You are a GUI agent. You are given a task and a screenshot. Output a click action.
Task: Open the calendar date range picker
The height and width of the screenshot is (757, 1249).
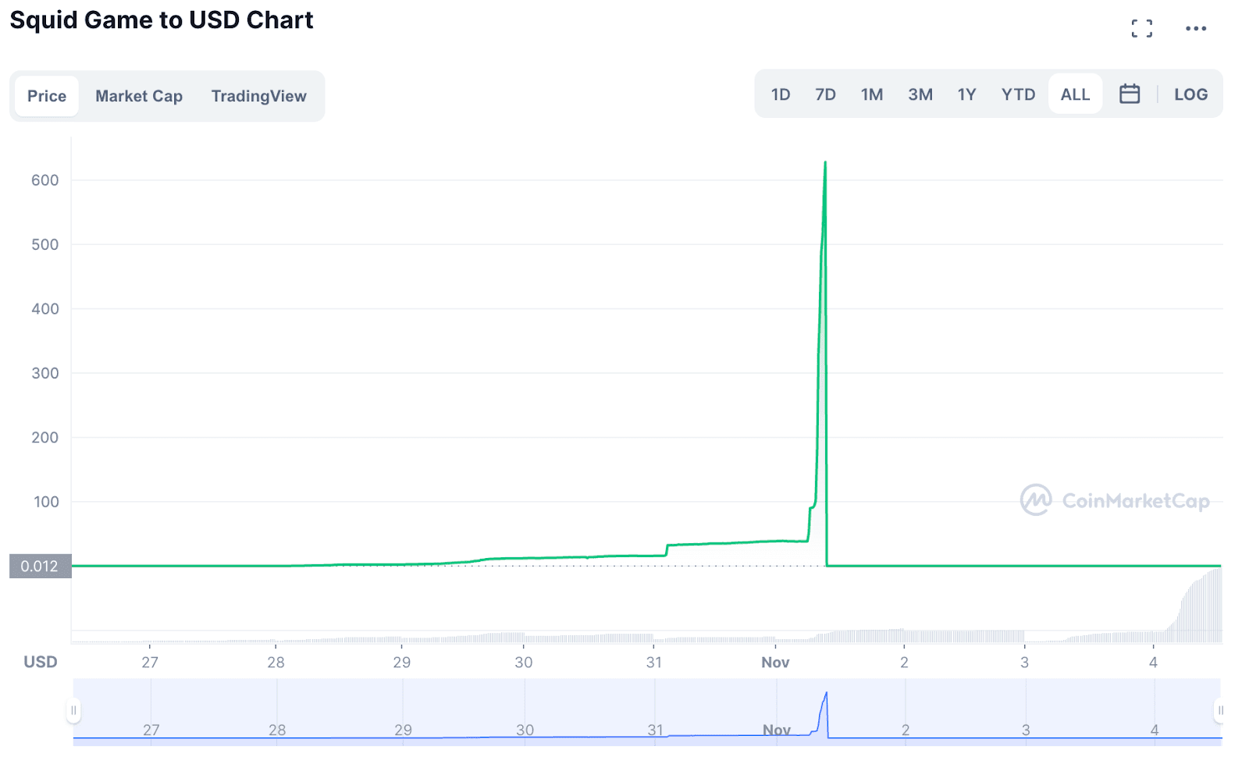click(x=1129, y=94)
